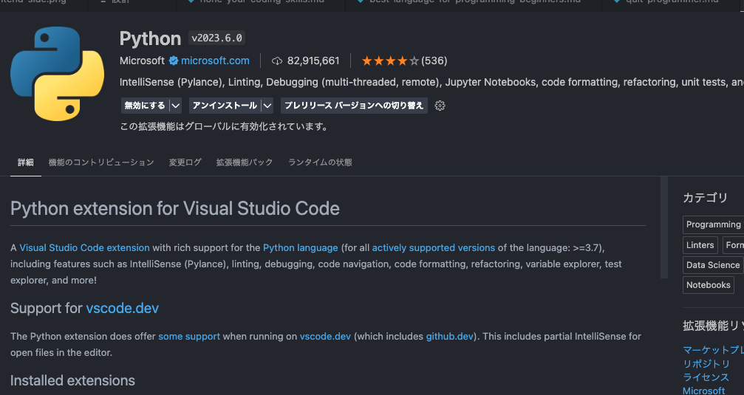Select the 詳細 details tab
This screenshot has height=395, width=744.
pos(26,162)
